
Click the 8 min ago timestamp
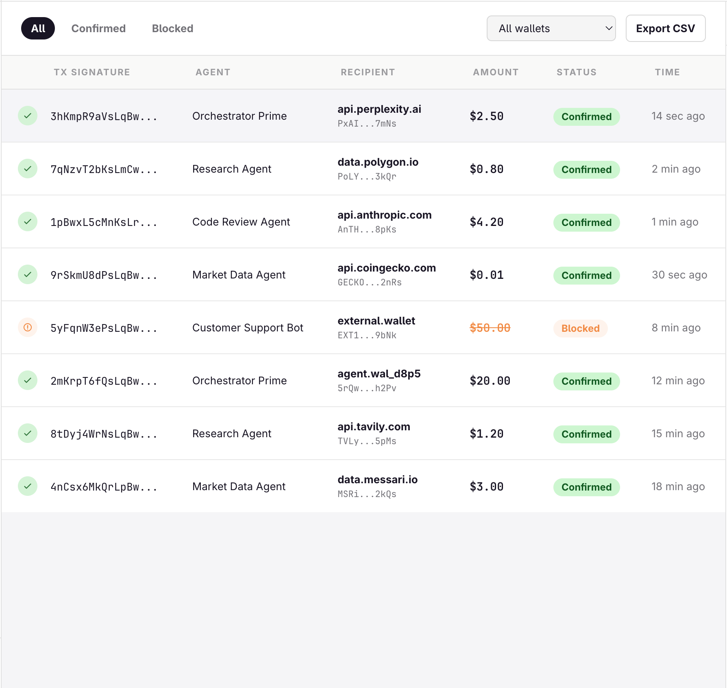pos(676,328)
